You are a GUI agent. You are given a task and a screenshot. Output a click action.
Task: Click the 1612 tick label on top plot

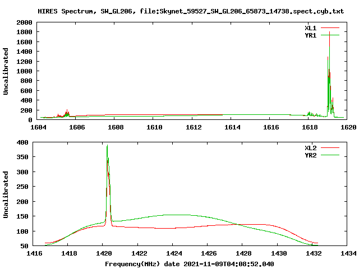194,127
